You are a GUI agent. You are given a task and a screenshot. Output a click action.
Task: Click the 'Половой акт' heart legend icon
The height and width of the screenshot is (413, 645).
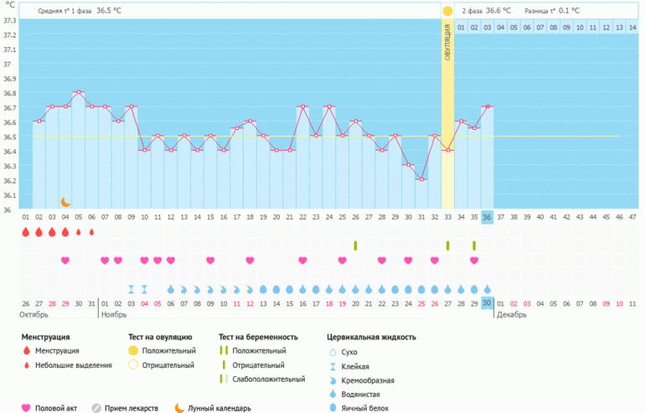point(25,408)
